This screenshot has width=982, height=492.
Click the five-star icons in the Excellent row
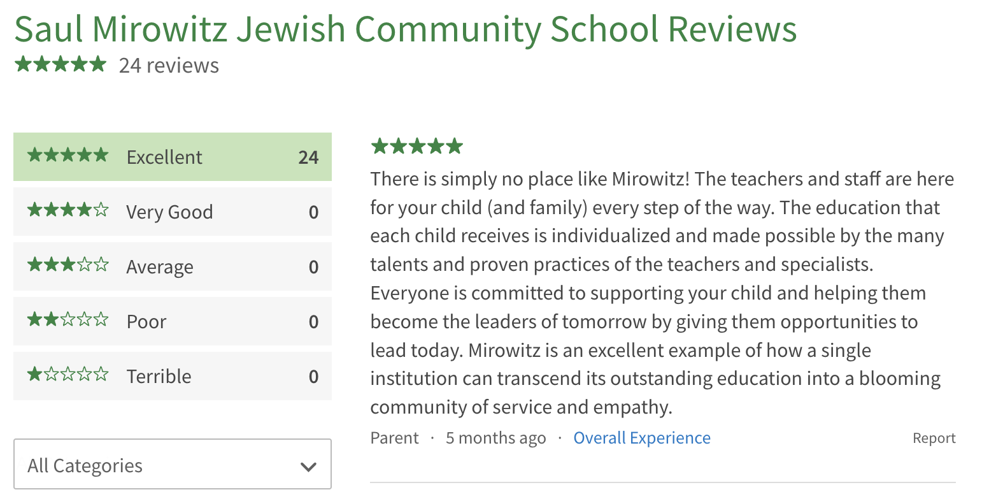point(68,156)
